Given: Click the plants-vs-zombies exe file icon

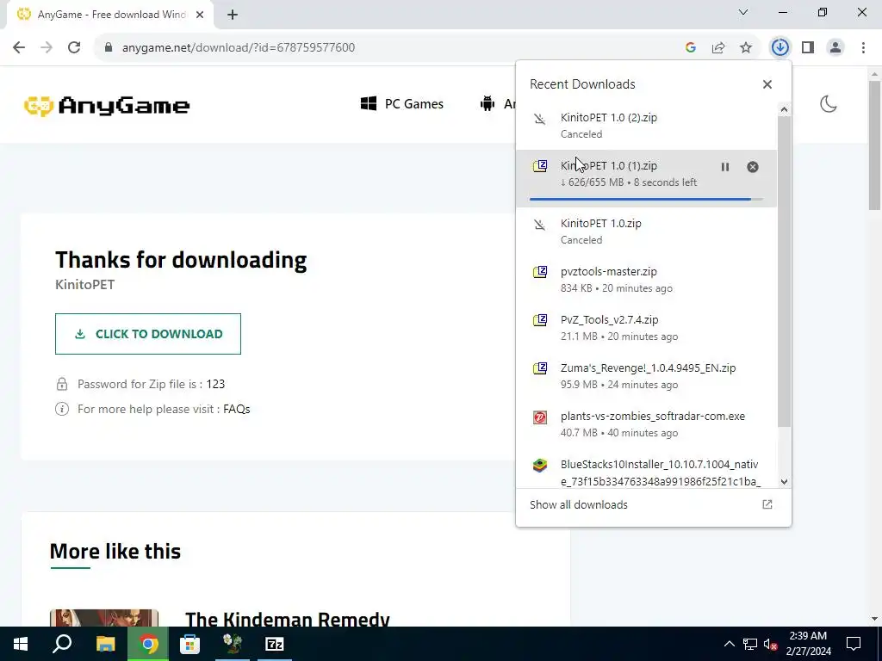Looking at the screenshot, I should pyautogui.click(x=540, y=417).
